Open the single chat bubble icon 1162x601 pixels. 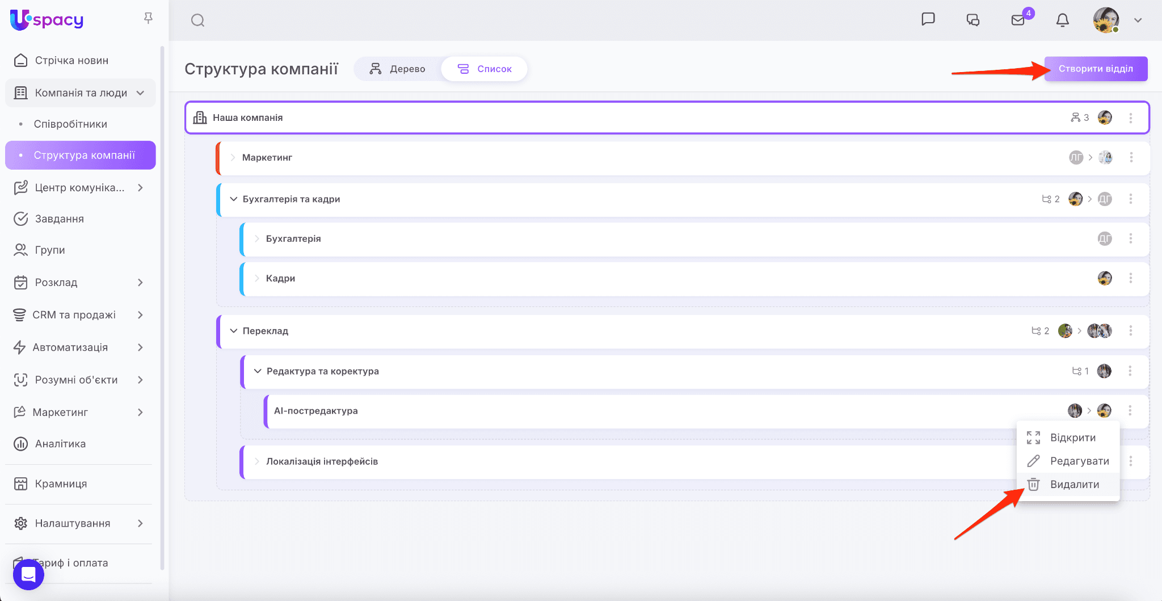point(928,20)
